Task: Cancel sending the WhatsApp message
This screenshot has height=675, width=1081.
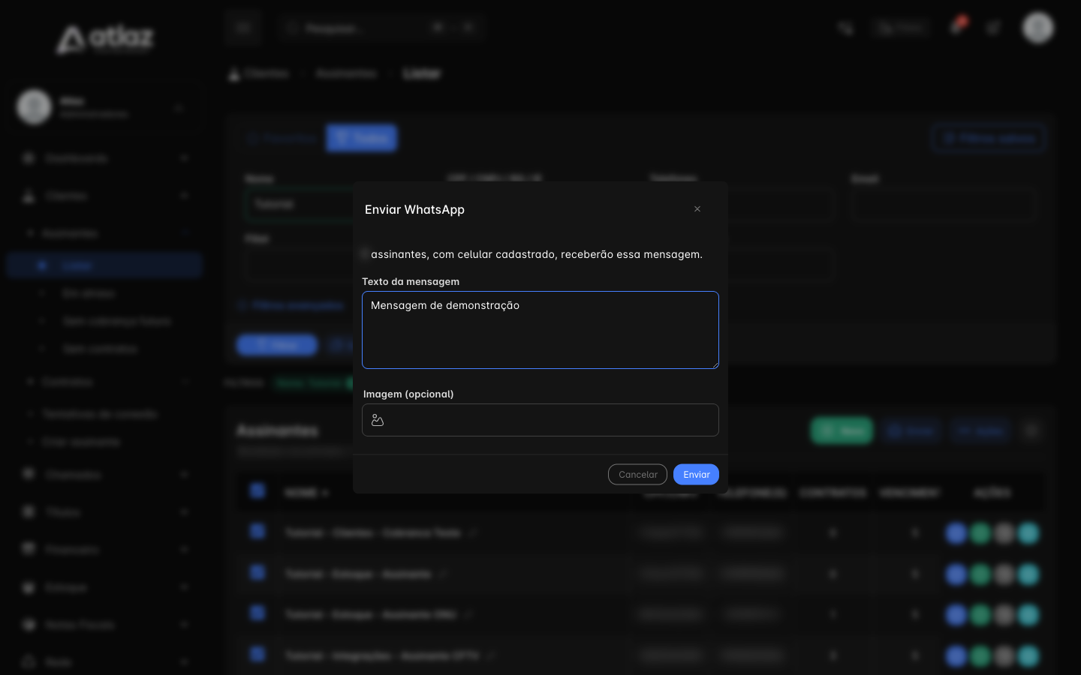Action: click(x=637, y=475)
